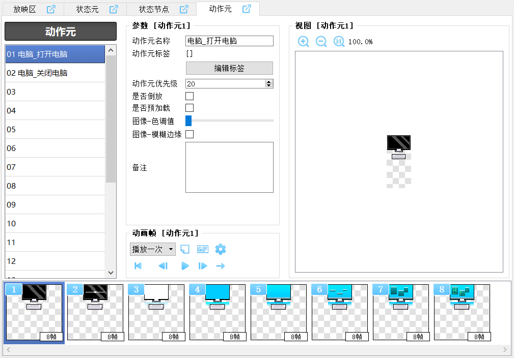
Task: Click the GIF export icon
Action: pos(203,249)
